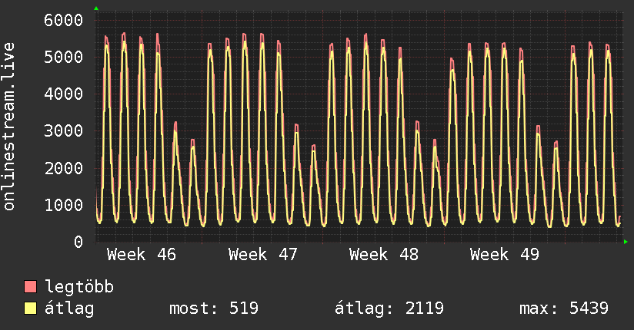Select the Week 49 axis label
The image size is (634, 330).
(505, 255)
